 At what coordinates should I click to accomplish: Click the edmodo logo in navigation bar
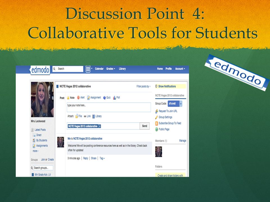click(x=40, y=70)
